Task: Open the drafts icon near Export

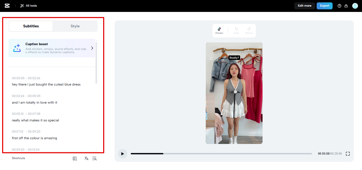Action: pos(346,6)
